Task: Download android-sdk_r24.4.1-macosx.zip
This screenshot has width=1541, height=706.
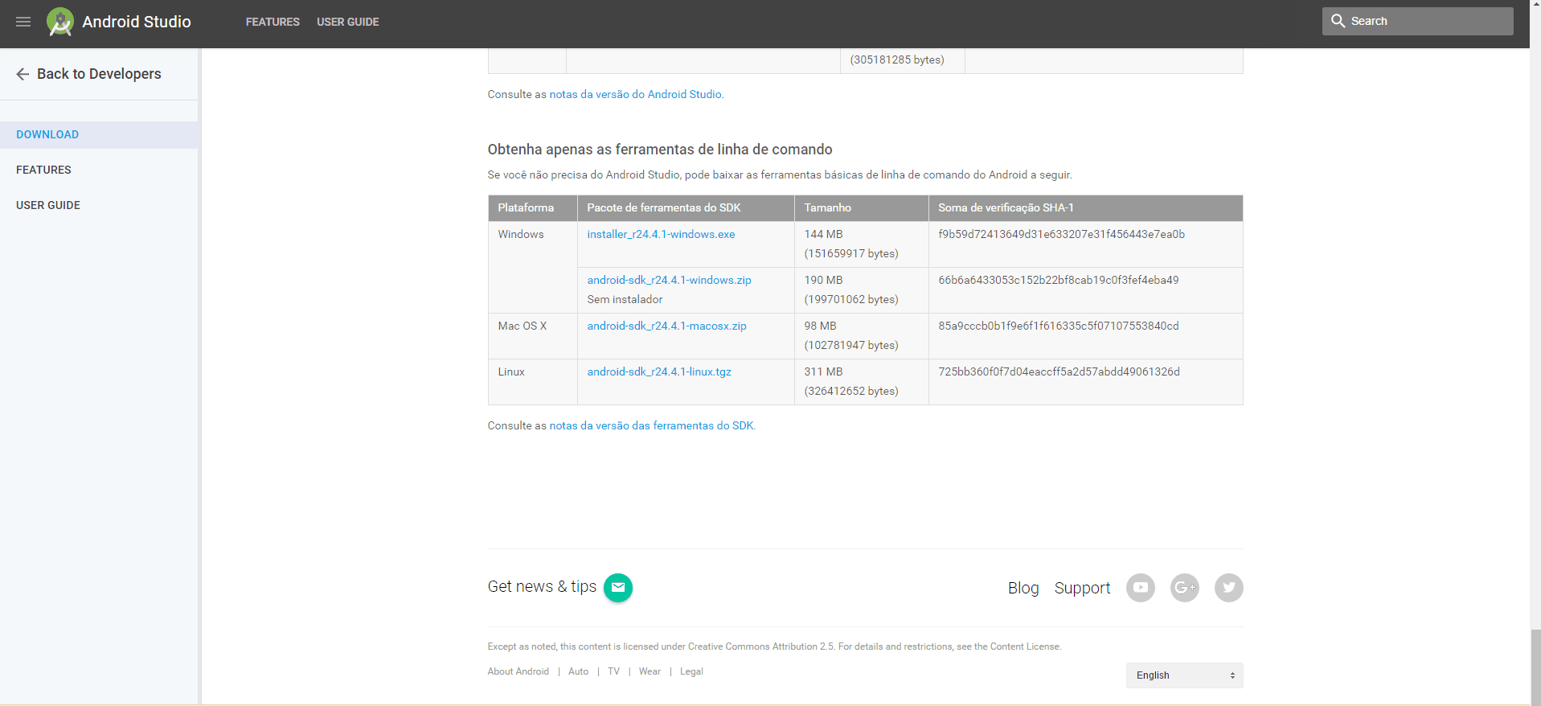Action: pyautogui.click(x=666, y=326)
